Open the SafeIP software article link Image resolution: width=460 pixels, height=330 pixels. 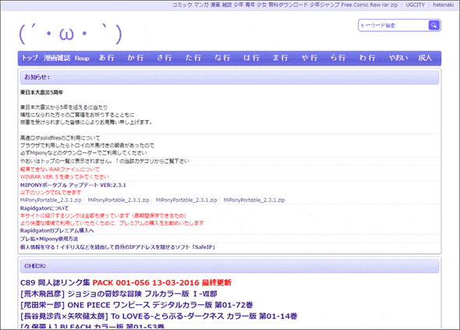pos(118,247)
